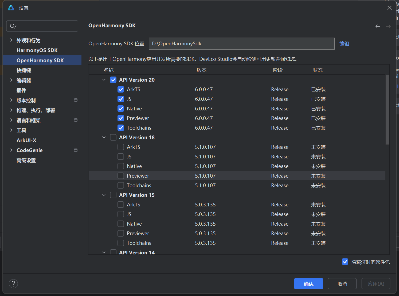Viewport: 399px width, 296px height.
Task: Go forward with the right arrow
Action: tap(388, 26)
